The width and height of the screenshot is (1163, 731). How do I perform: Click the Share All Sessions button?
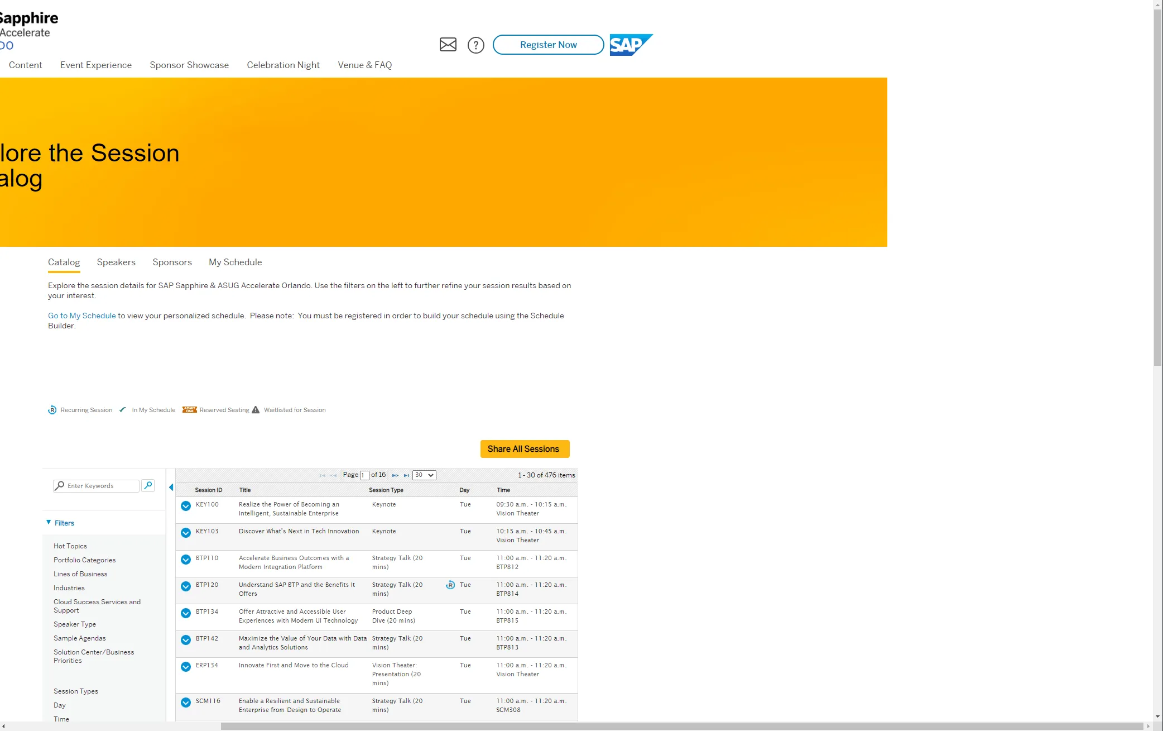pos(524,449)
